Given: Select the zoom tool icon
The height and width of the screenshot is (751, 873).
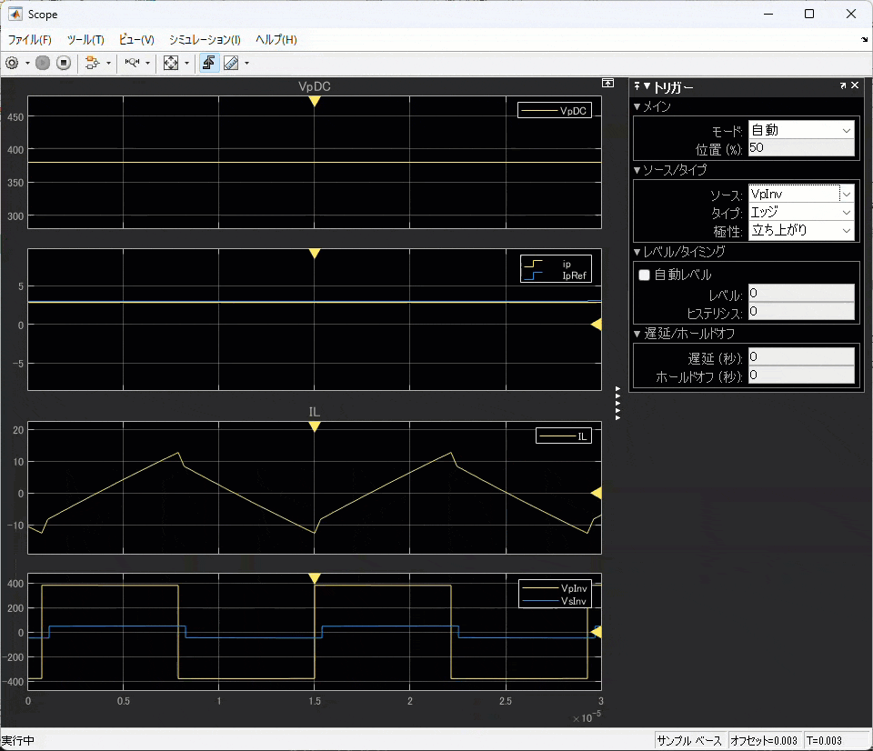Looking at the screenshot, I should tap(132, 63).
